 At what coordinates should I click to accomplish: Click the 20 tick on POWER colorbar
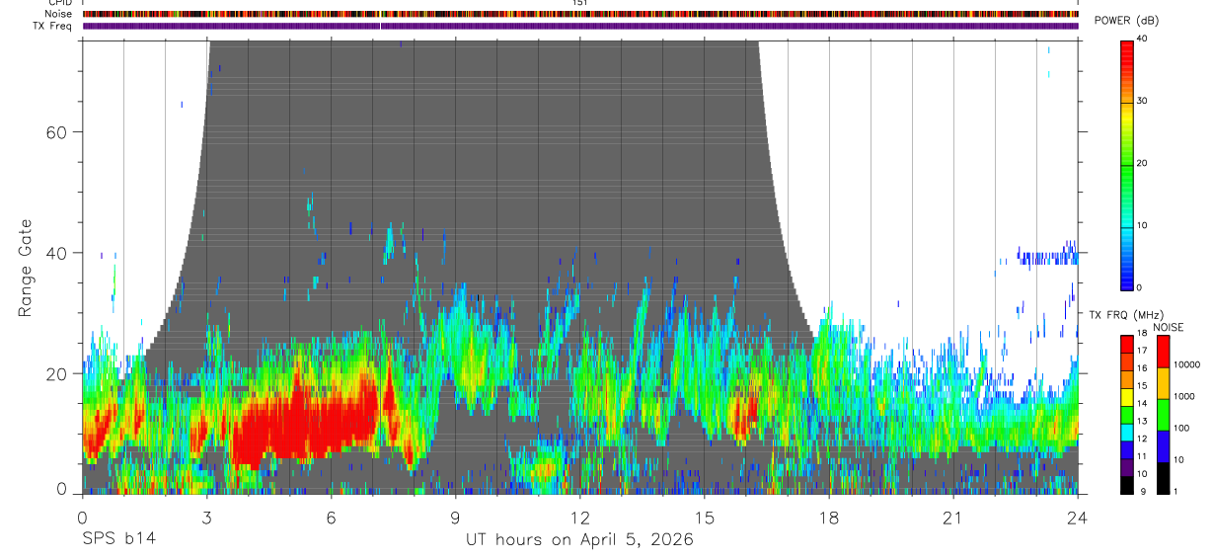(x=1141, y=163)
